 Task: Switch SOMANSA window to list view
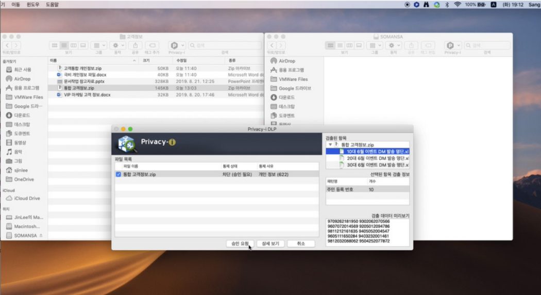340,45
